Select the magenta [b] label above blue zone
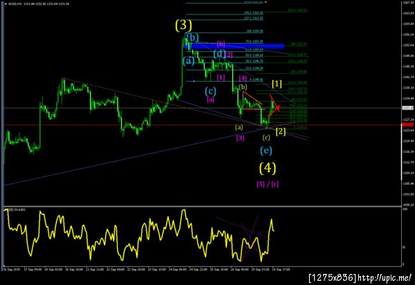Screen dimensions: 415x285 221,44
